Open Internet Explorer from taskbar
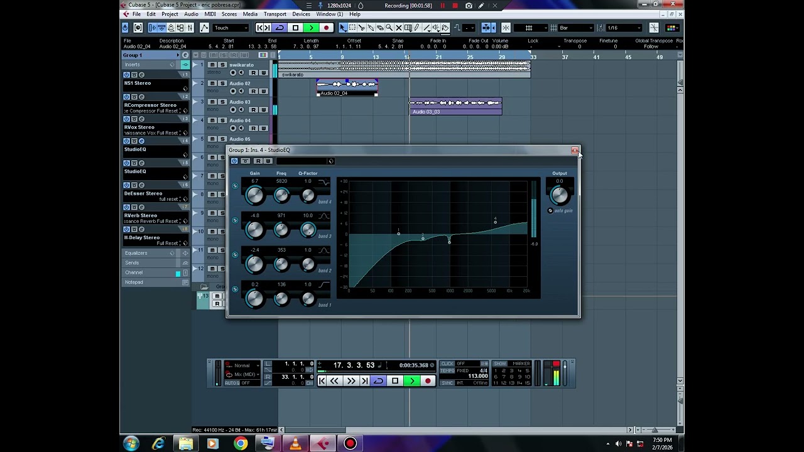The image size is (804, 452). tap(158, 444)
